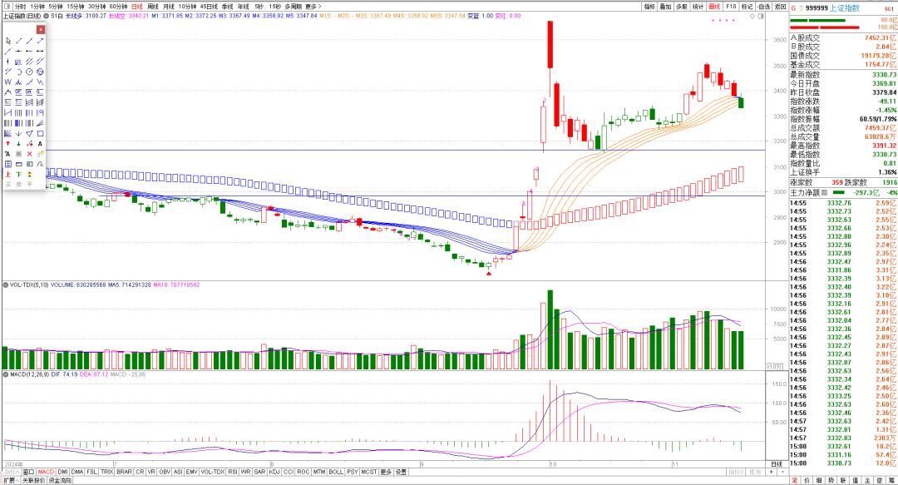Open settings circle icon beside 上证指数(日线)
Viewport: 898px width, 485px height.
click(x=47, y=16)
